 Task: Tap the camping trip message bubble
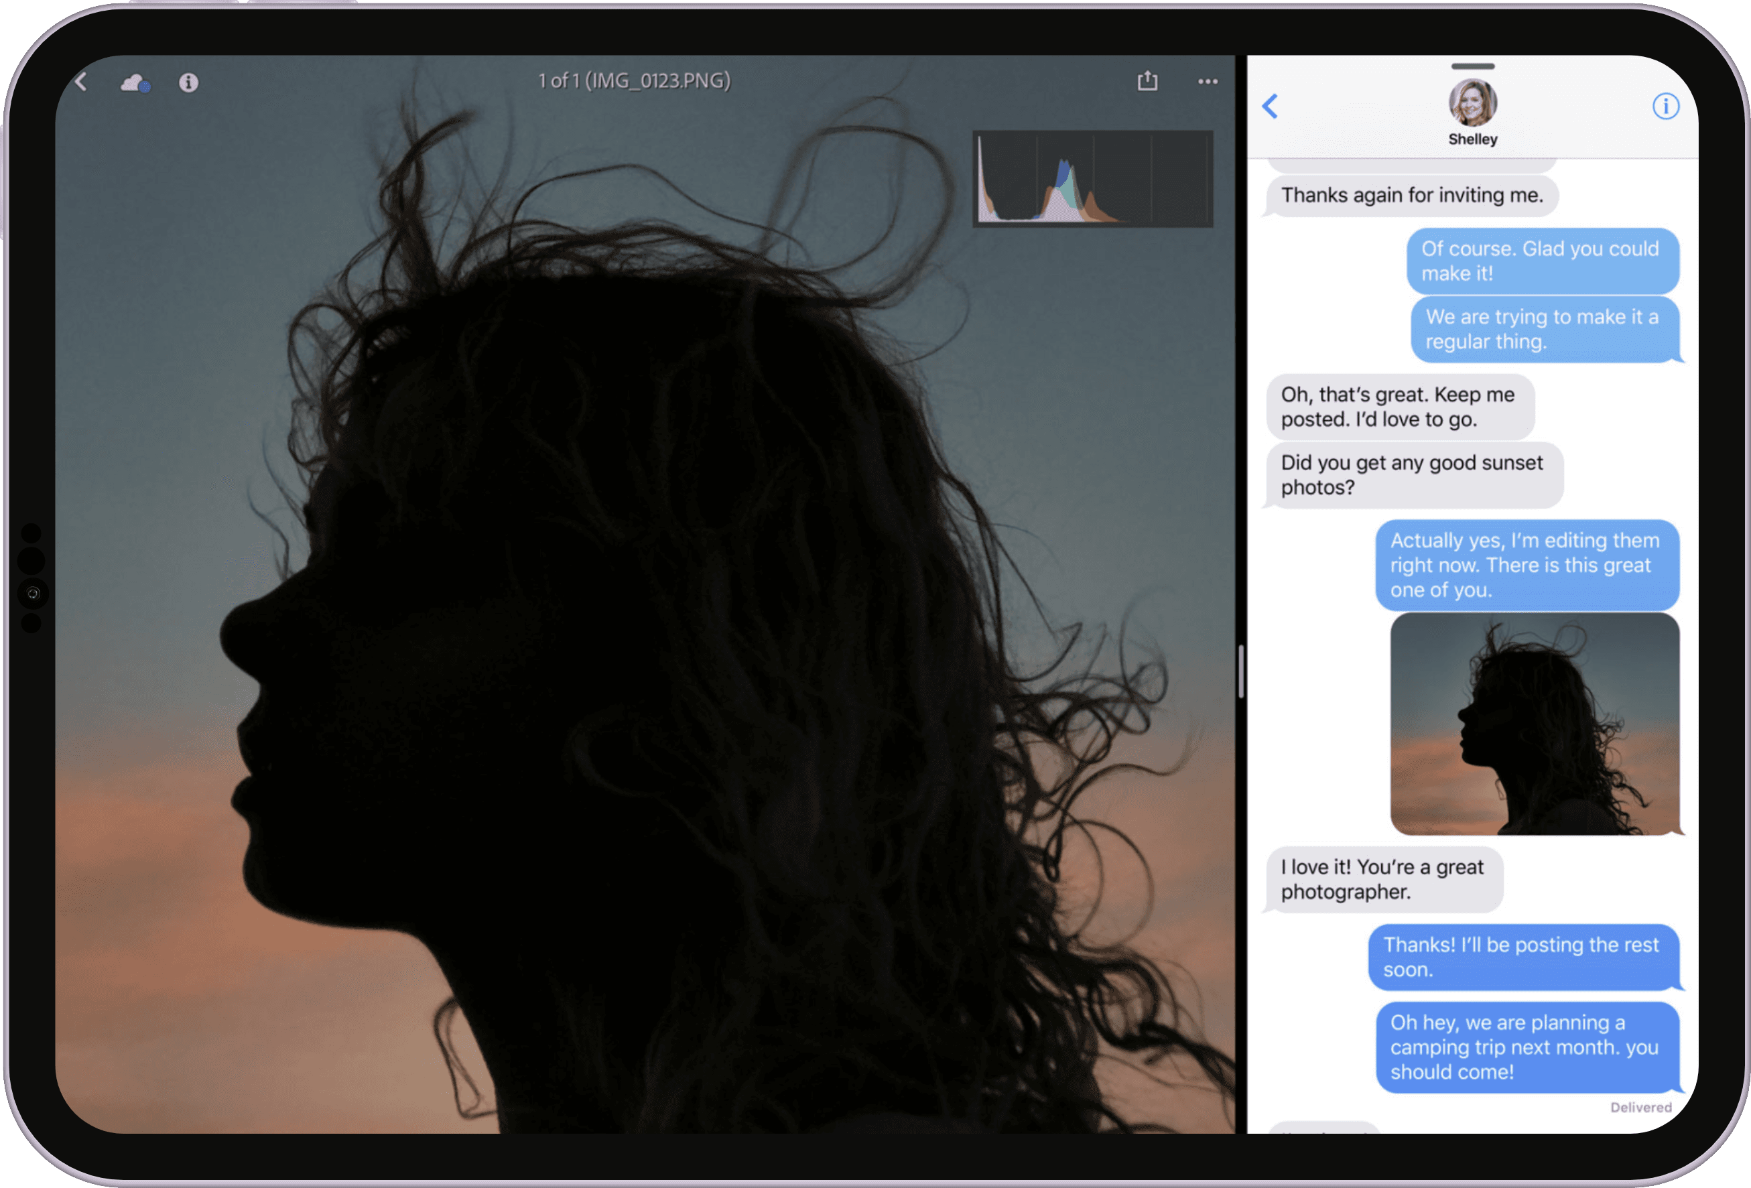pos(1527,1047)
